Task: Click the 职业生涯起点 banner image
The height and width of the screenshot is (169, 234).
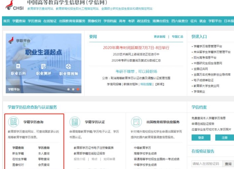Action: (44, 63)
